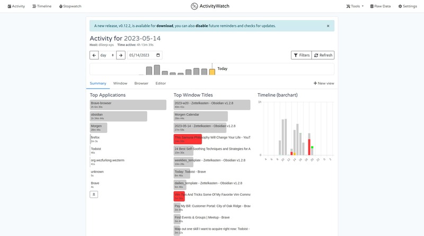Select red Samurai Philosophy title bar

tap(188, 139)
